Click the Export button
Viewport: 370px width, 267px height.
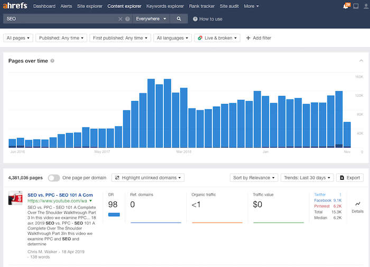pyautogui.click(x=350, y=178)
